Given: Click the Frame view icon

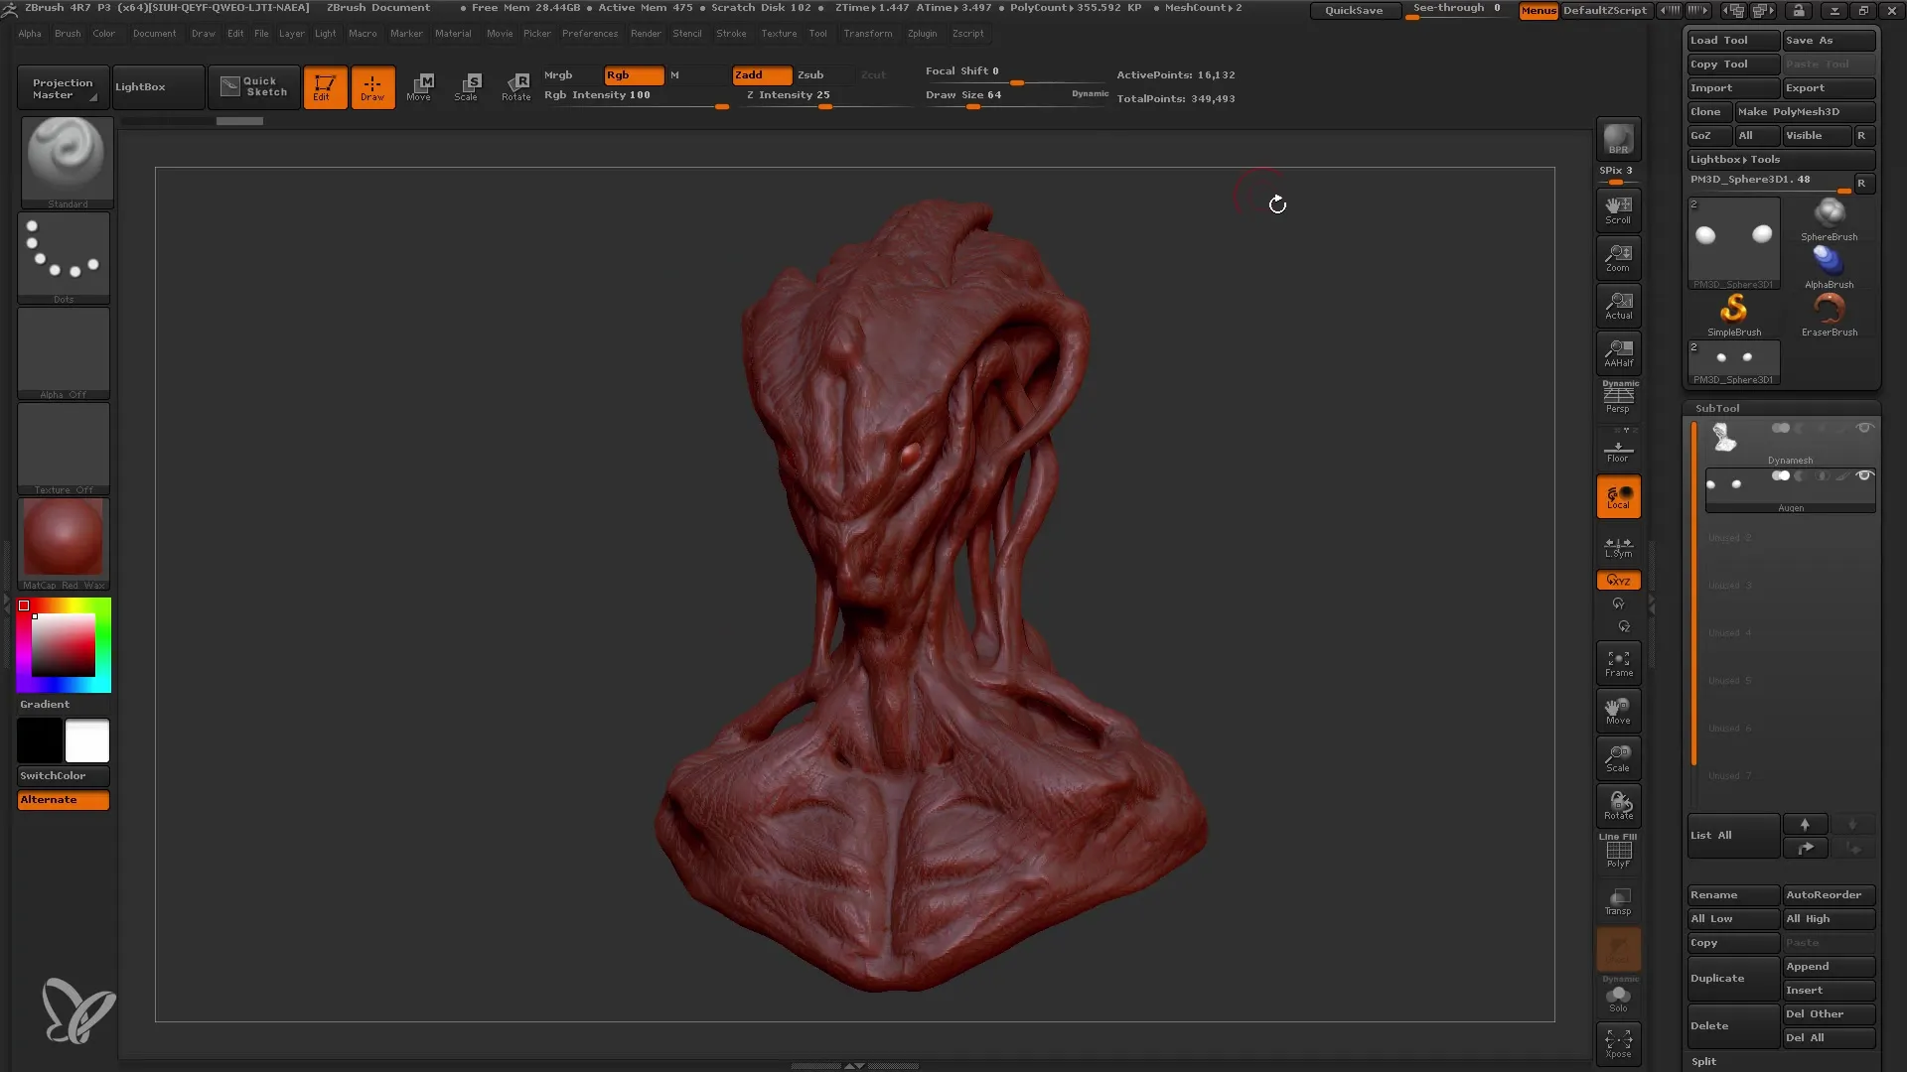Looking at the screenshot, I should click(1619, 664).
